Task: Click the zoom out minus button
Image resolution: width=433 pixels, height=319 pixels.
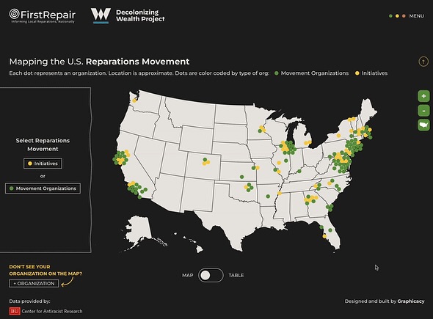Action: click(x=423, y=111)
